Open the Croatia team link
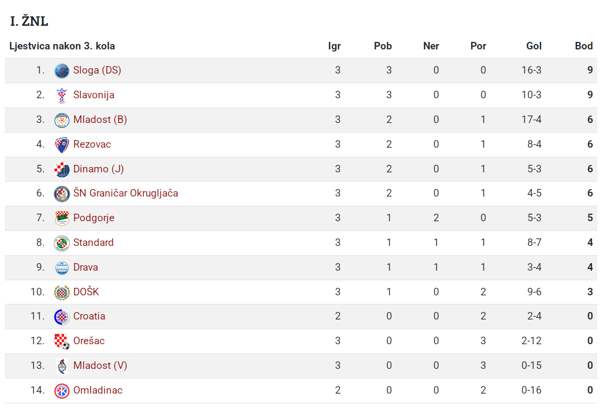This screenshot has height=414, width=600. [89, 316]
